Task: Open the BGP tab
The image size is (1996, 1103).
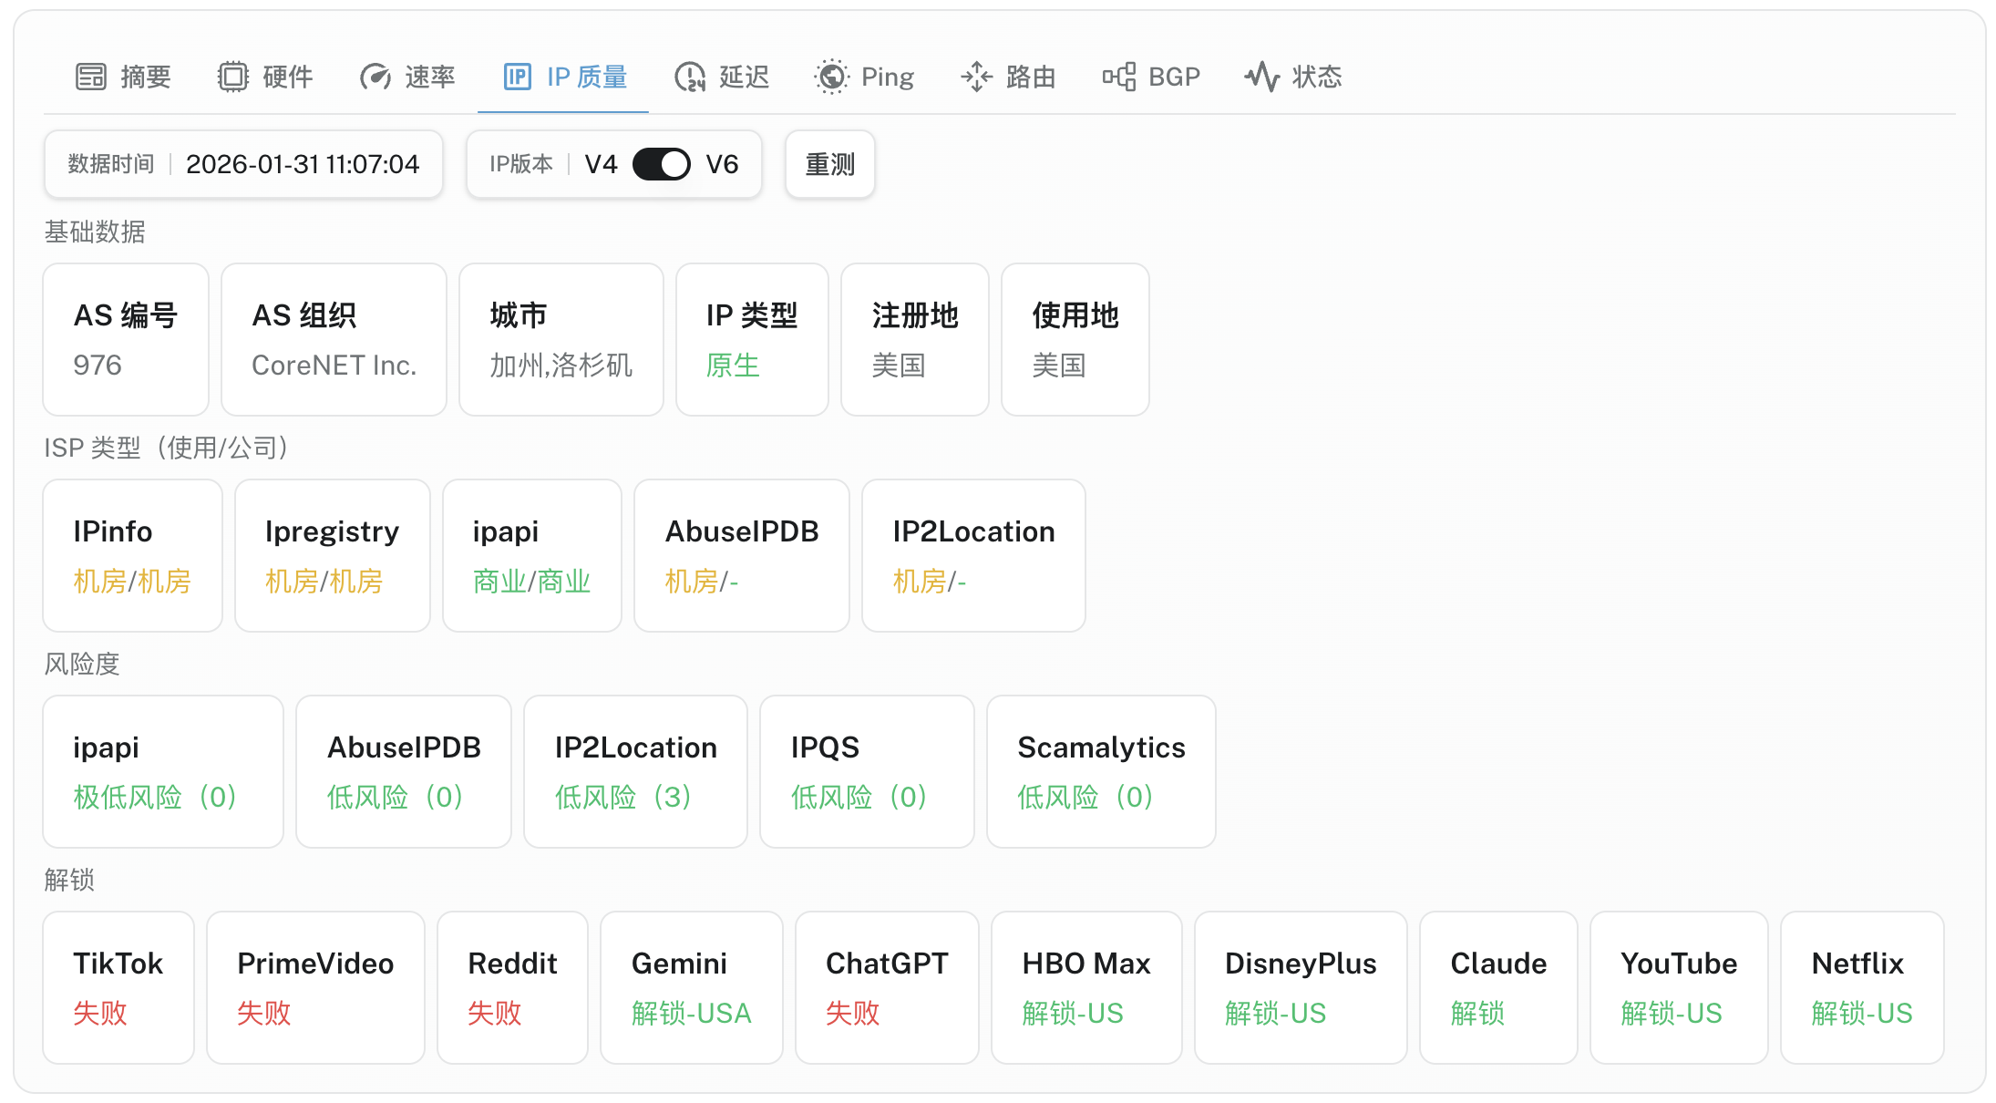Action: tap(1173, 77)
